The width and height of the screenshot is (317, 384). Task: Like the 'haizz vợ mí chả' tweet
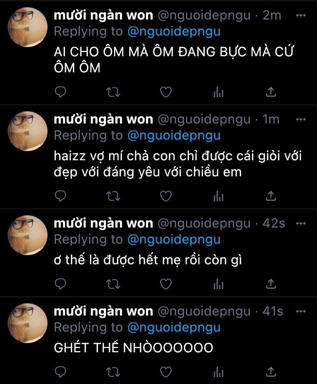point(166,196)
